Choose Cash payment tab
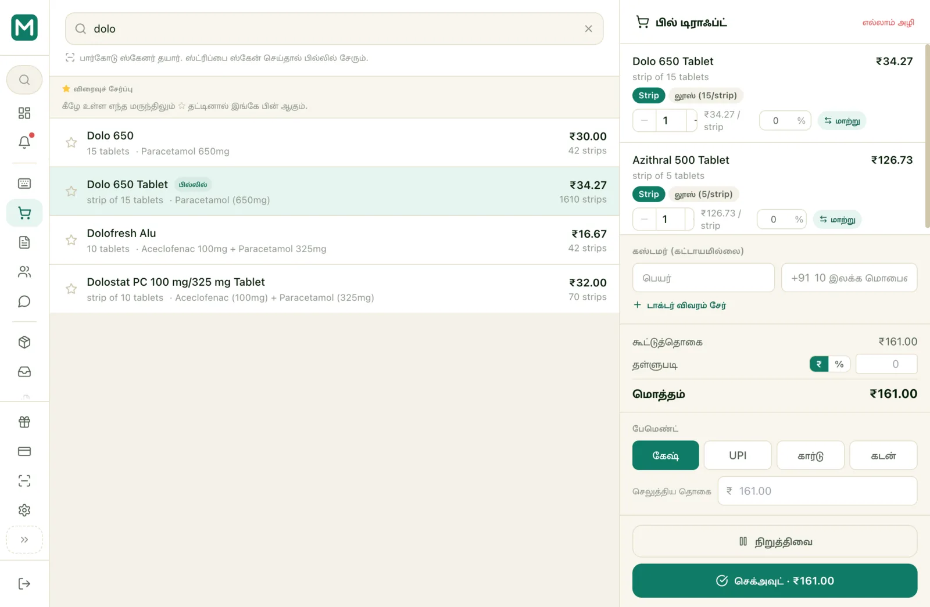The width and height of the screenshot is (930, 607). click(x=666, y=455)
